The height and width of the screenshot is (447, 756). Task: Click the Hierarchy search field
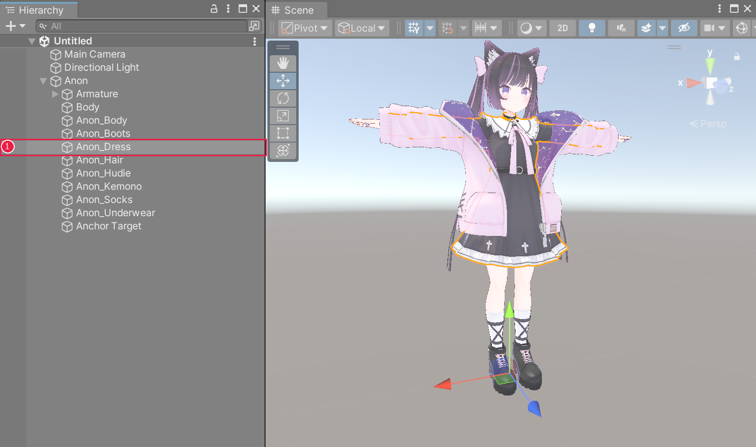(142, 26)
